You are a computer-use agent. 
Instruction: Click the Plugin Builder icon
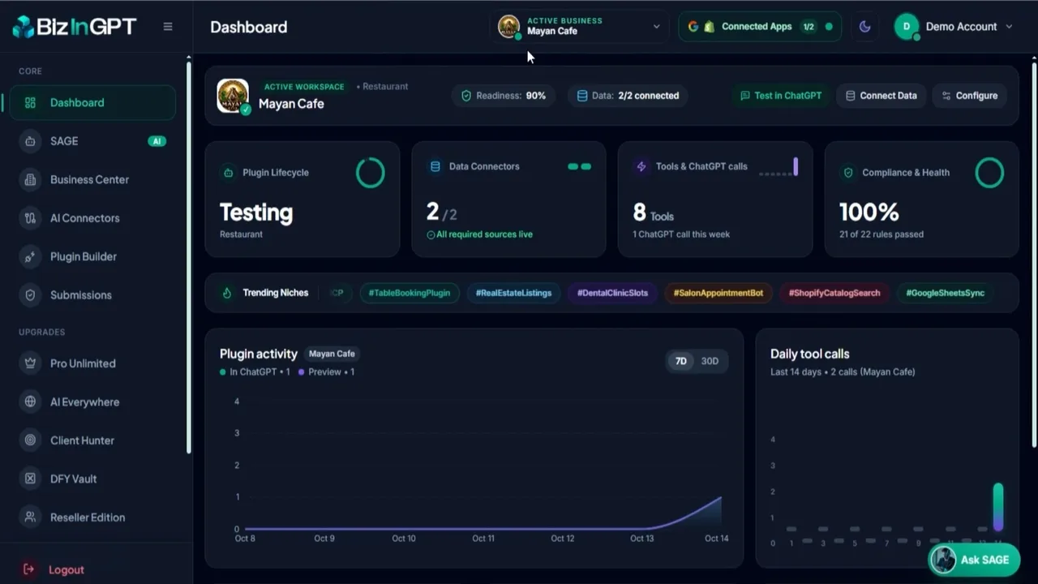point(30,256)
